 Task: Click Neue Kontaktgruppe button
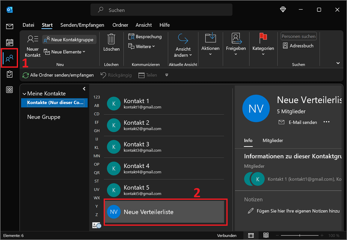coord(69,40)
